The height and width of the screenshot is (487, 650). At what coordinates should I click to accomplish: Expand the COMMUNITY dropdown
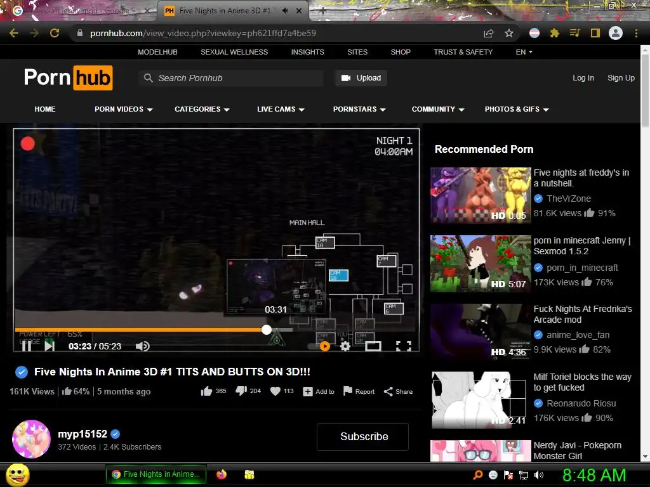coord(438,109)
